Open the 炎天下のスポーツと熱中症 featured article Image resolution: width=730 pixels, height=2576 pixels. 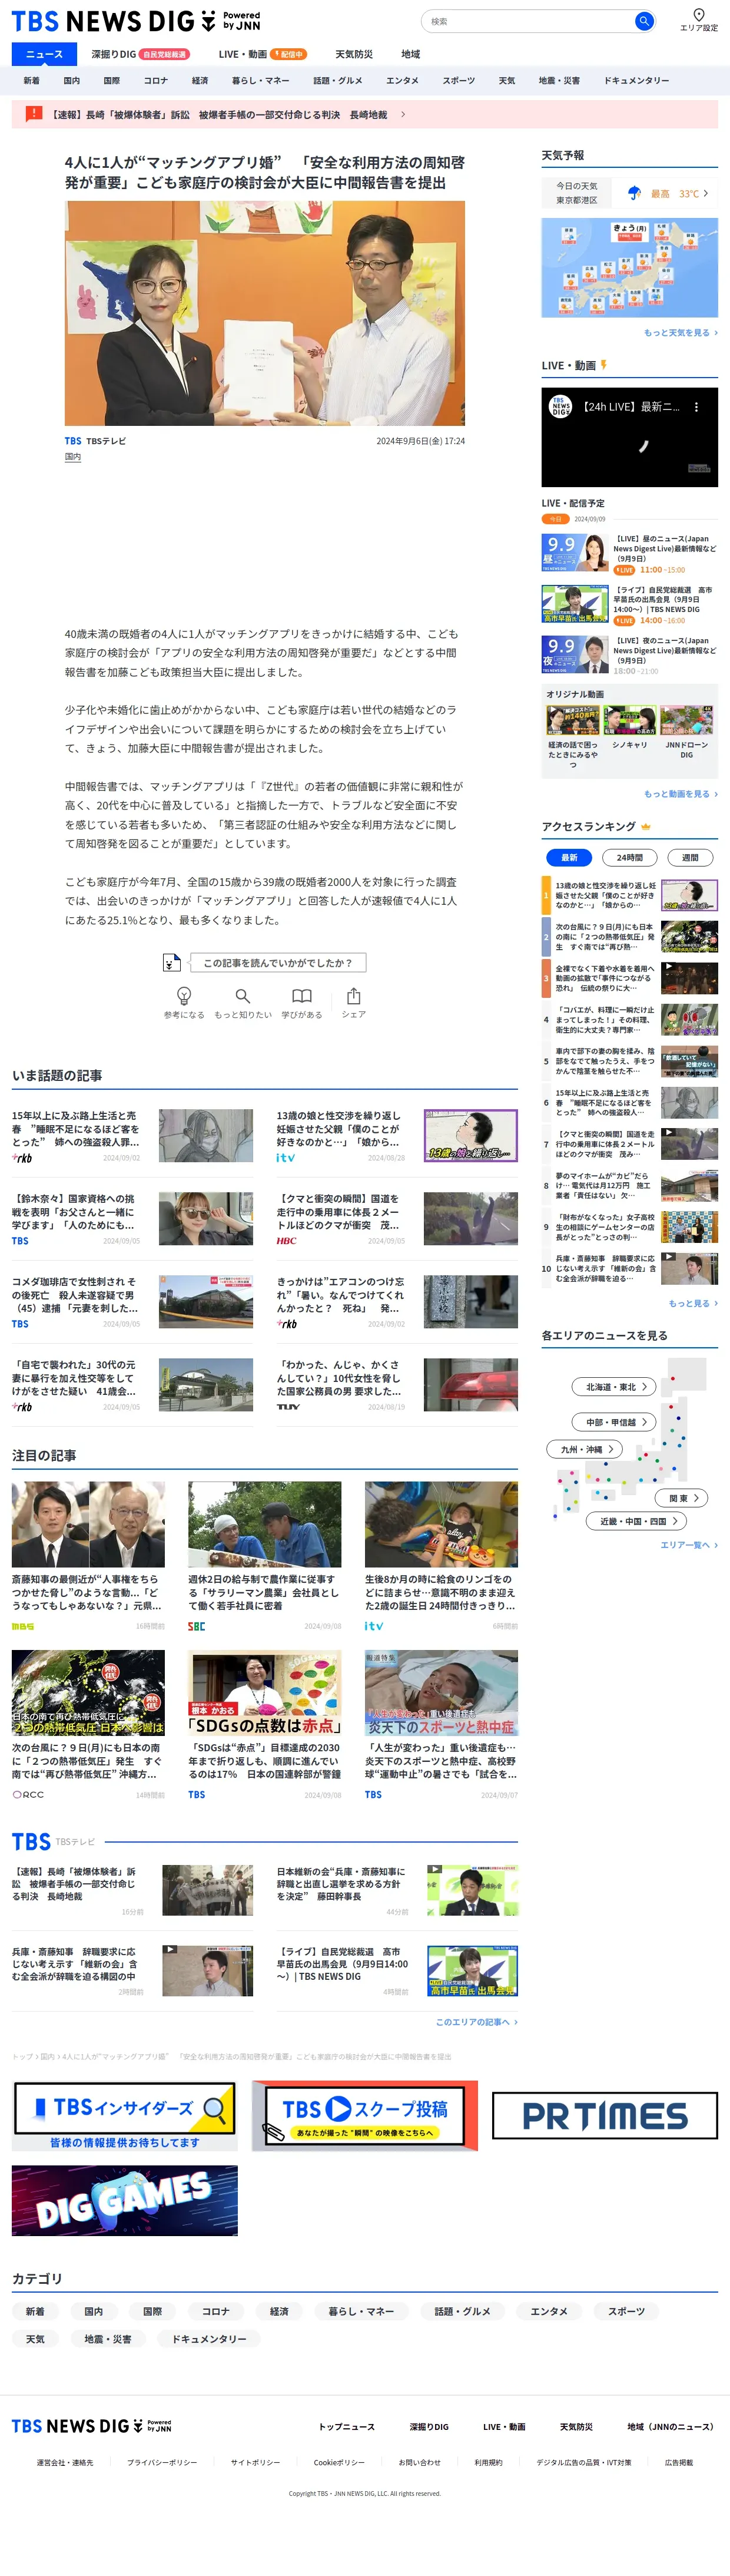tap(441, 1725)
